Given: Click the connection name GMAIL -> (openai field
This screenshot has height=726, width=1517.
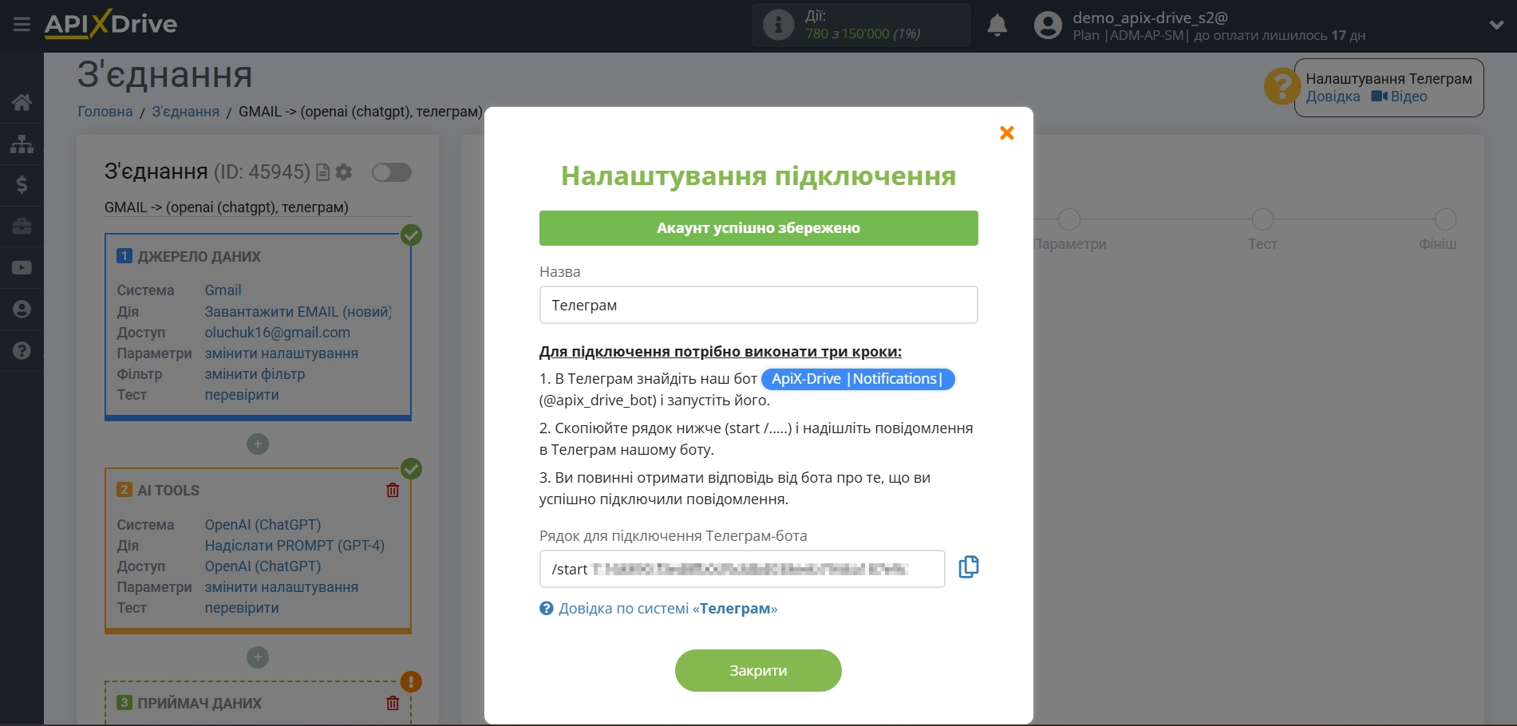Looking at the screenshot, I should [x=258, y=207].
